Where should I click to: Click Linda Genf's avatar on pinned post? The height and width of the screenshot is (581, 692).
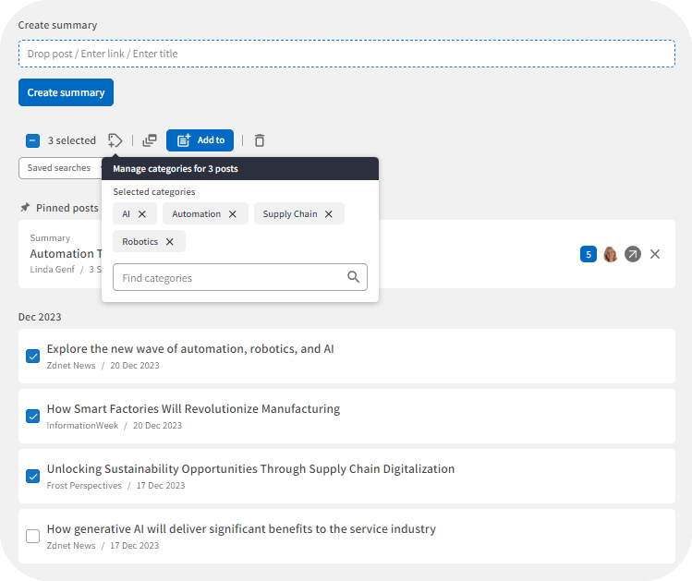(611, 254)
